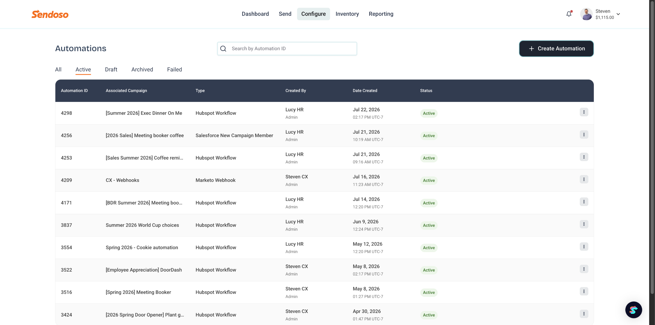Open '[2026 Spring Door Opener] Plant g...' campaign
This screenshot has height=325, width=655.
point(145,315)
